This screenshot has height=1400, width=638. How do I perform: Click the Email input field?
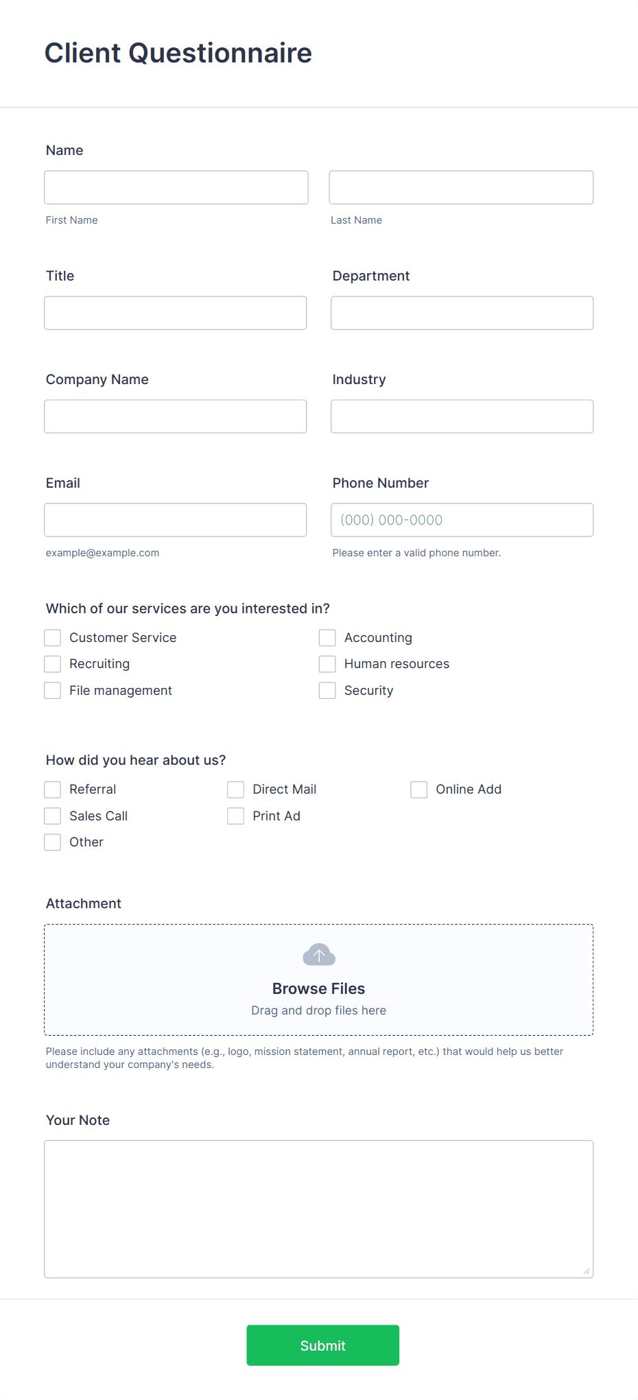point(176,519)
